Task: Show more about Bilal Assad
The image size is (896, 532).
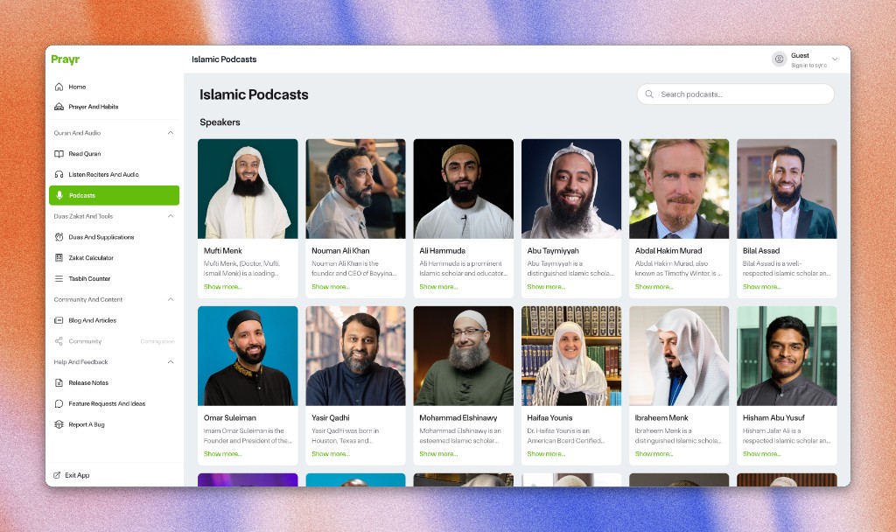Action: point(762,287)
